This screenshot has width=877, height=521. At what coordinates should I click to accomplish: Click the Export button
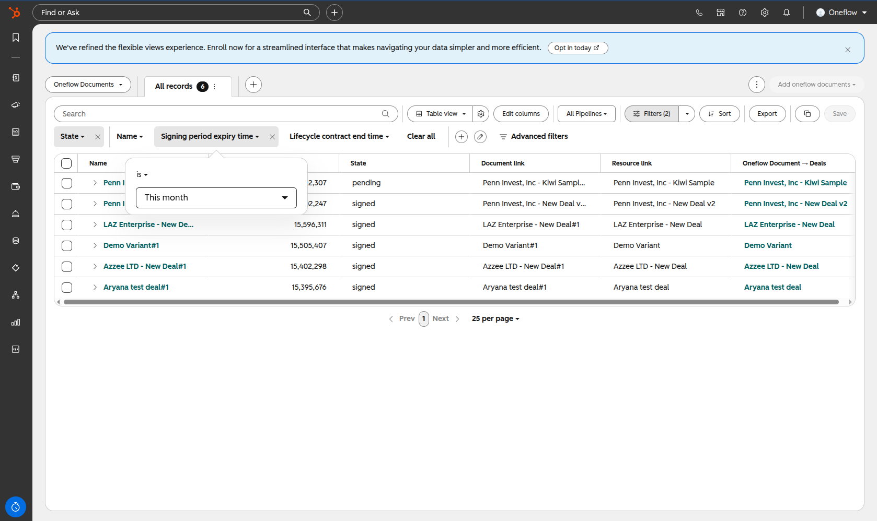pyautogui.click(x=767, y=114)
